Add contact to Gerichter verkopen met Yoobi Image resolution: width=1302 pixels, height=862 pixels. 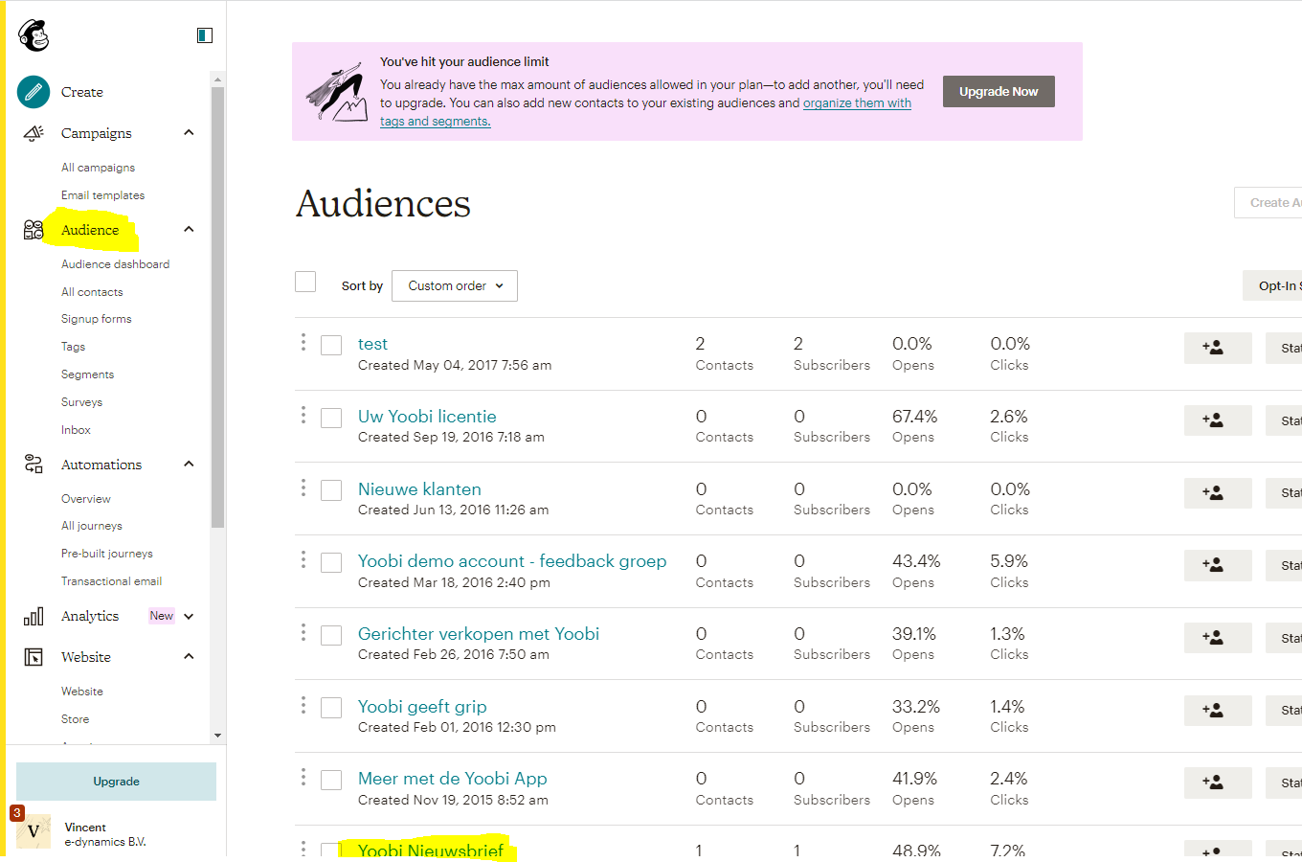click(1218, 638)
